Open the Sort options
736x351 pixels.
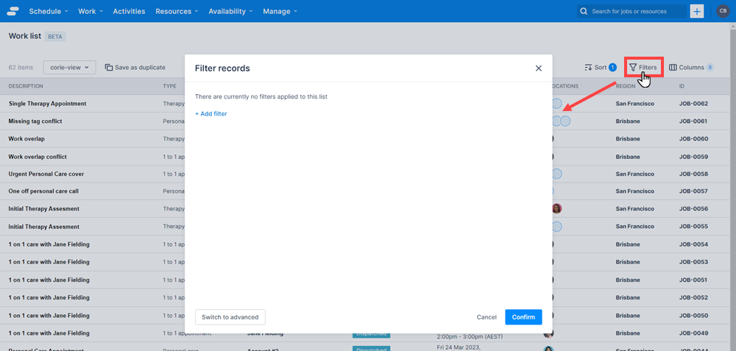601,67
